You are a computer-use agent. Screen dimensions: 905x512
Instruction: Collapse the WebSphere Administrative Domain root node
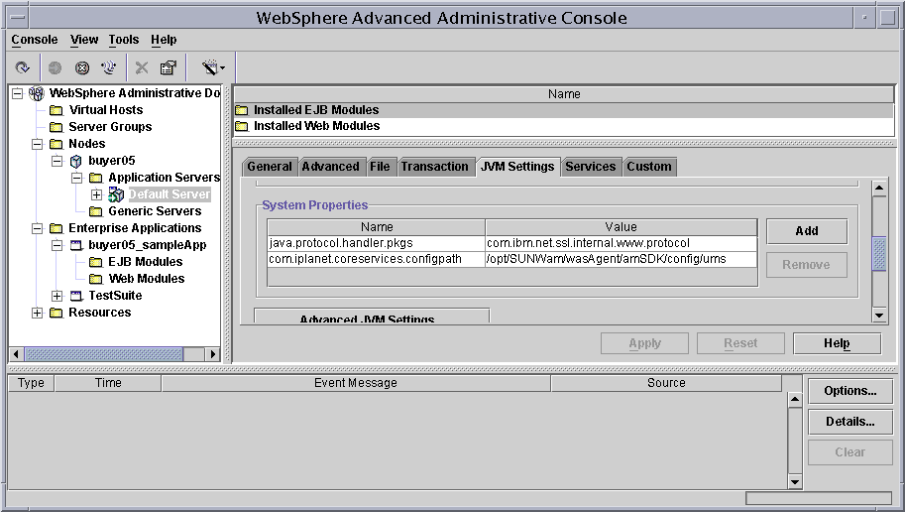(x=17, y=93)
